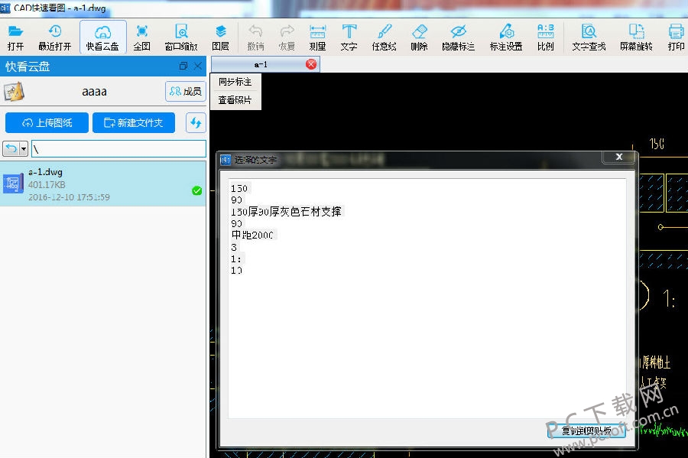The height and width of the screenshot is (458, 688).
Task: Click the aaaa project name
Action: pyautogui.click(x=94, y=92)
